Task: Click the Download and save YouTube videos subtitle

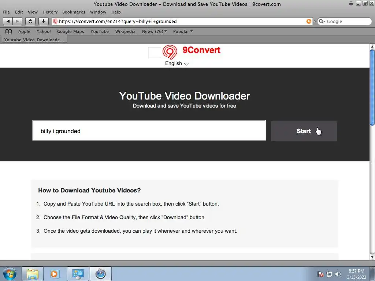Action: tap(185, 106)
